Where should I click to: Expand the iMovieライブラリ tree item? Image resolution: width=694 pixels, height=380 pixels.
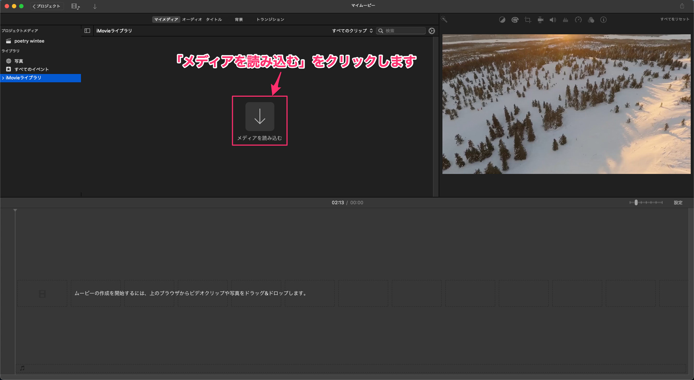tap(3, 78)
